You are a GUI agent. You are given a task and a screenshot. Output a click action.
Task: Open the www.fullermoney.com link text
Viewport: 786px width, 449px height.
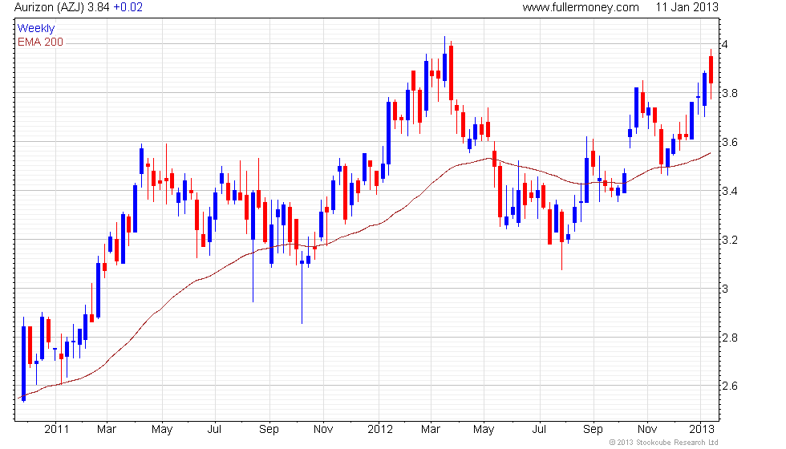tap(581, 7)
